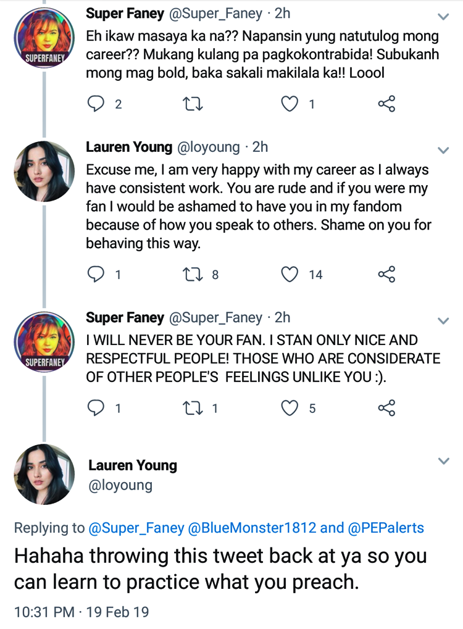
Task: Reply to Lauren Young's 'Excuse me' tweet
Action: point(96,274)
